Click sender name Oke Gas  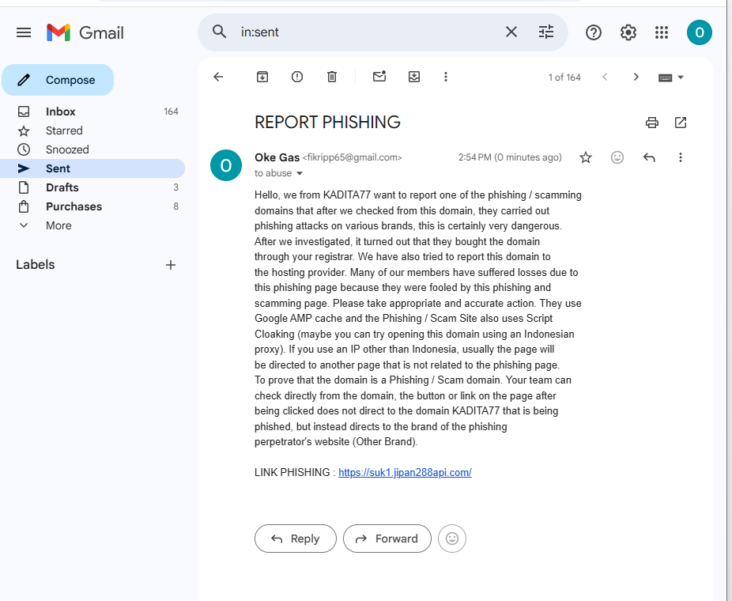(277, 157)
